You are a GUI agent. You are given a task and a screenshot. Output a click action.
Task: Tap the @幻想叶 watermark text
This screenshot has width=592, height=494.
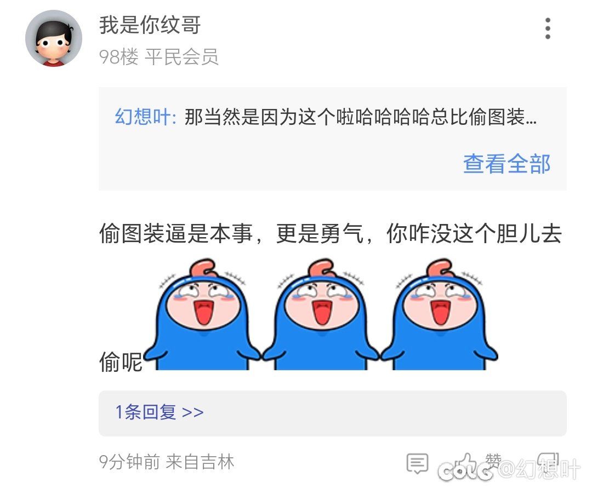point(539,469)
